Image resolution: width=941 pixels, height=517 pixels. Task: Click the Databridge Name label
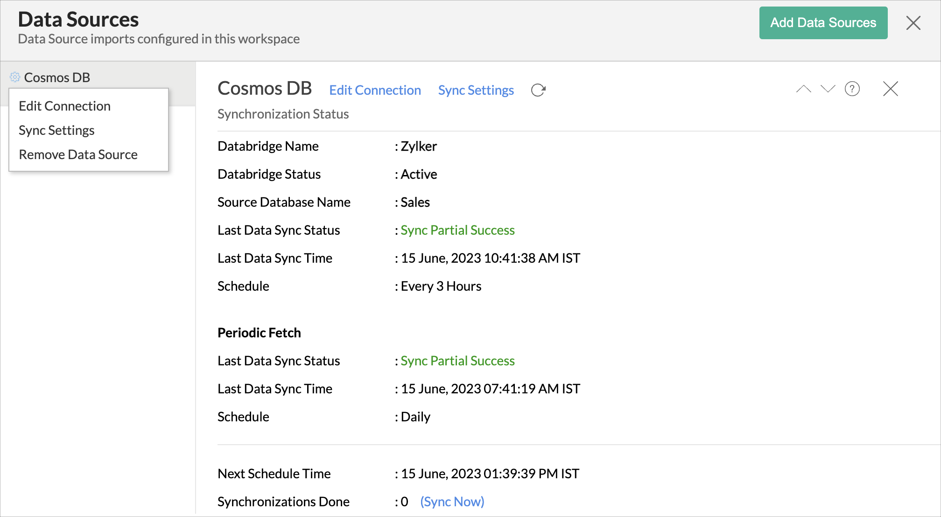[x=268, y=146]
